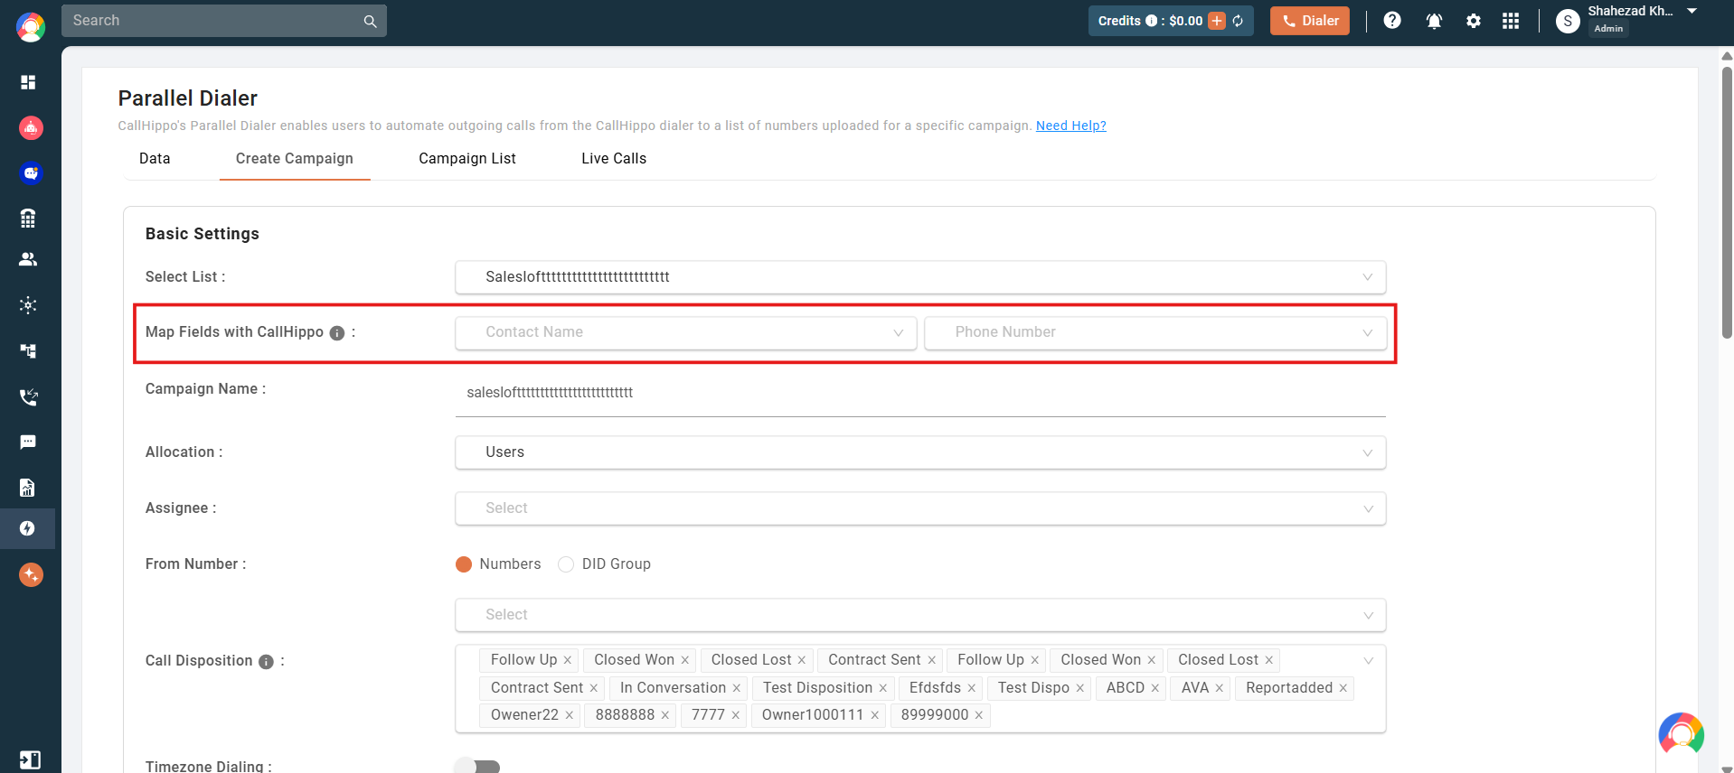Remove the Reportadded disposition tag
This screenshot has height=773, width=1734.
pyautogui.click(x=1343, y=689)
